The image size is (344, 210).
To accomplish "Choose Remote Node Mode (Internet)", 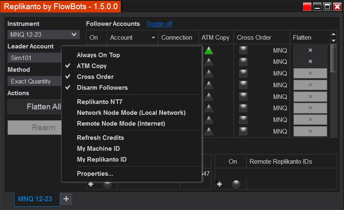I will coord(121,124).
